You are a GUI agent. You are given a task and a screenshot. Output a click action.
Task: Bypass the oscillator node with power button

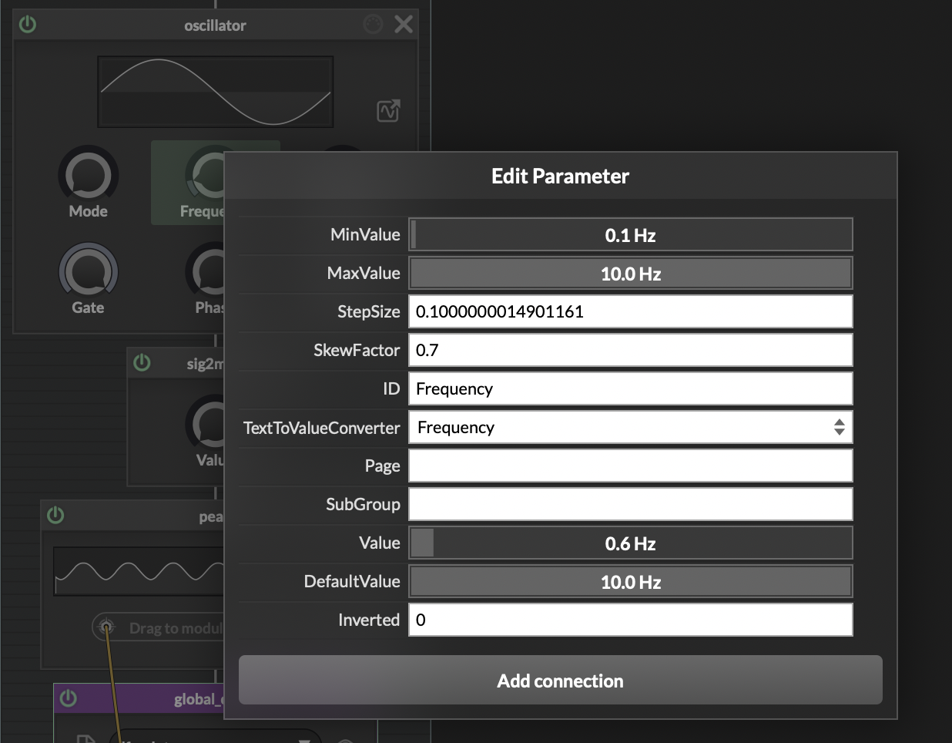28,25
